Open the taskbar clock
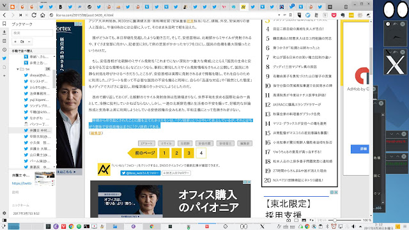The width and height of the screenshot is (409, 230). click(378, 226)
